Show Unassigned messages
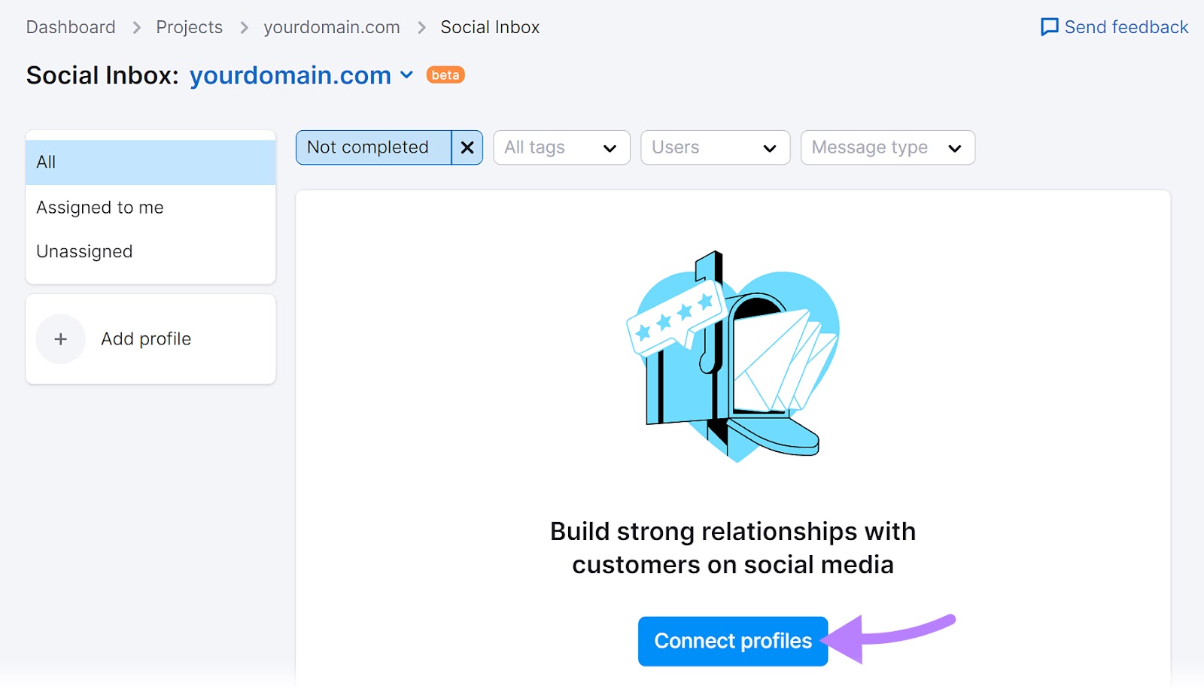1204x698 pixels. click(x=84, y=251)
